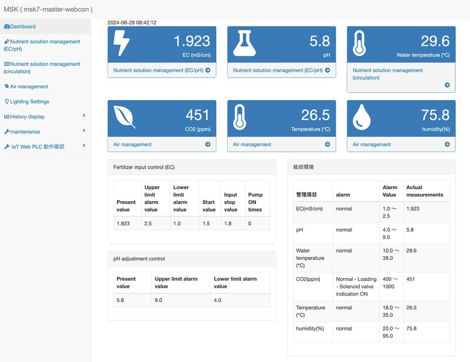Click the flask pH icon

(x=244, y=44)
